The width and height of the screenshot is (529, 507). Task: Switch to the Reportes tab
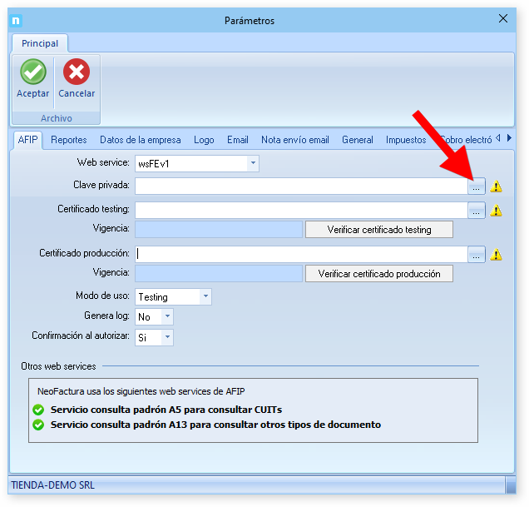(x=68, y=140)
